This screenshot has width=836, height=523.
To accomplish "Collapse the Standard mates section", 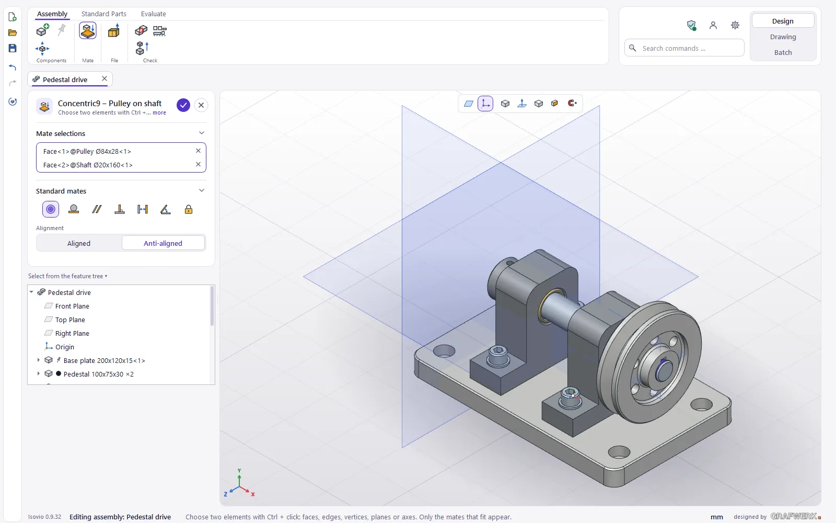I will 202,190.
